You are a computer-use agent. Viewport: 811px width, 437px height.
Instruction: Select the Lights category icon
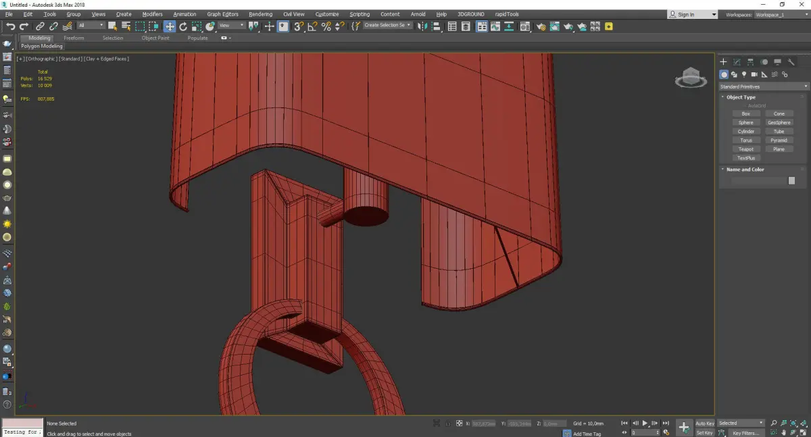(x=744, y=74)
